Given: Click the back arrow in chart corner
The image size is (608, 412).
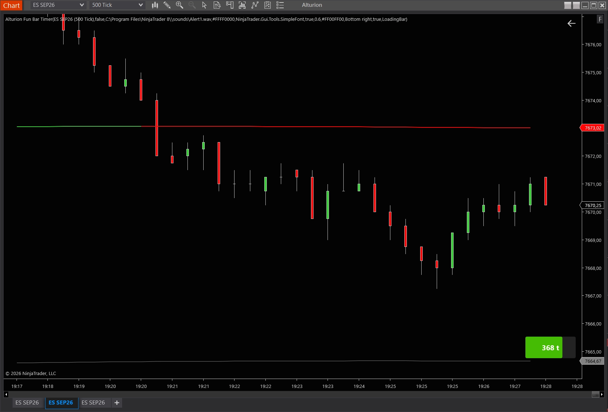Looking at the screenshot, I should click(571, 23).
